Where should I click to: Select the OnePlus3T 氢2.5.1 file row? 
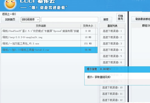coord(49,31)
